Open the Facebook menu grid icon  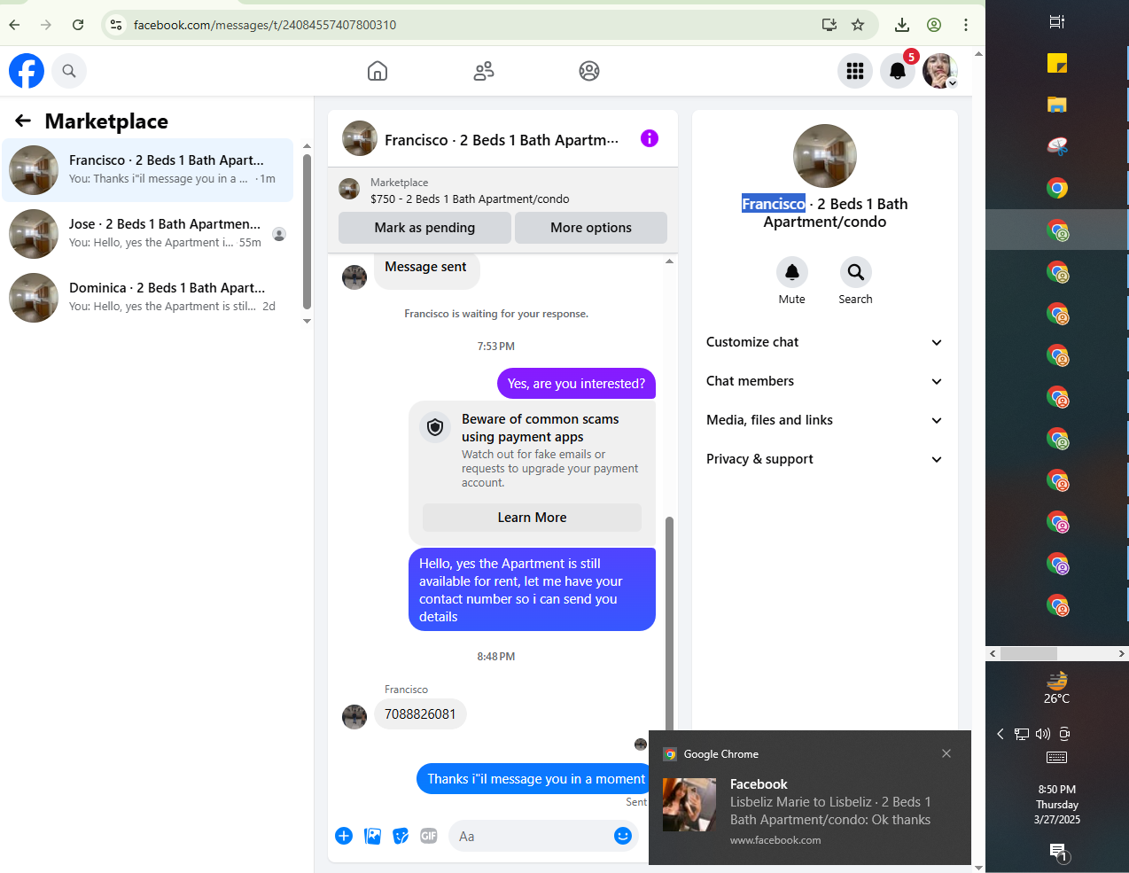pyautogui.click(x=855, y=71)
